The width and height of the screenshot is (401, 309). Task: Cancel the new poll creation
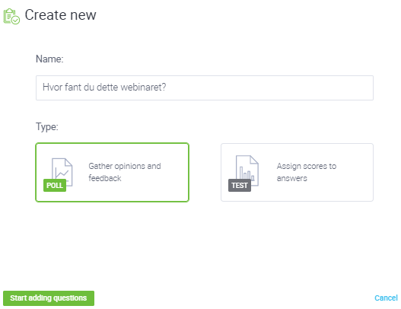coord(386,298)
